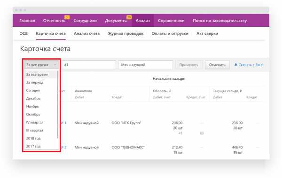Open the Журнал проводок subtab
Viewport: 282px width, 178px height.
tap(125, 33)
